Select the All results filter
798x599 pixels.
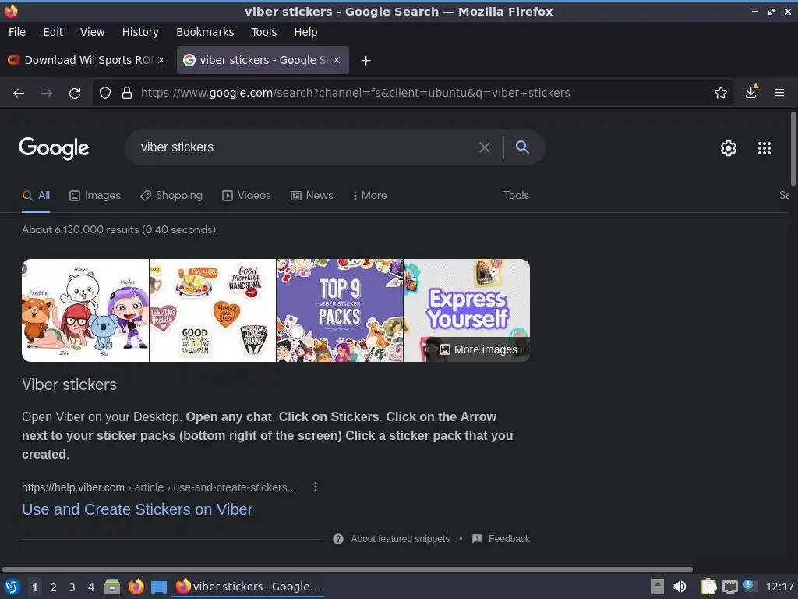(x=36, y=196)
